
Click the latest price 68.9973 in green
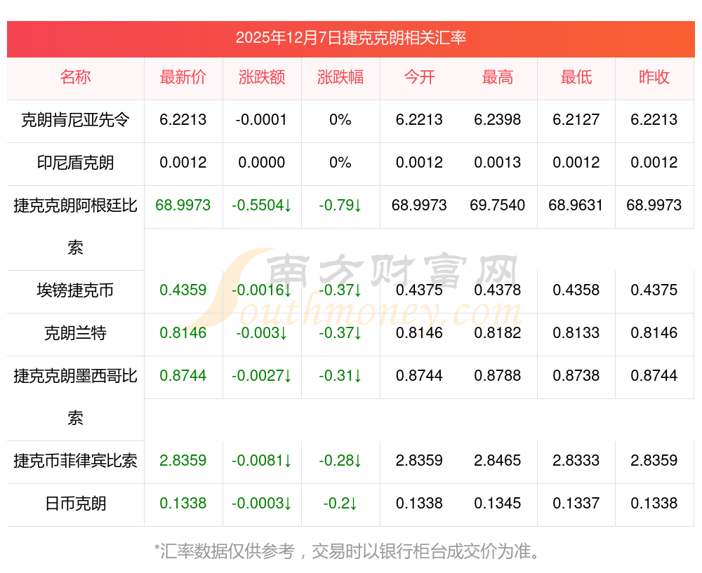click(x=183, y=205)
